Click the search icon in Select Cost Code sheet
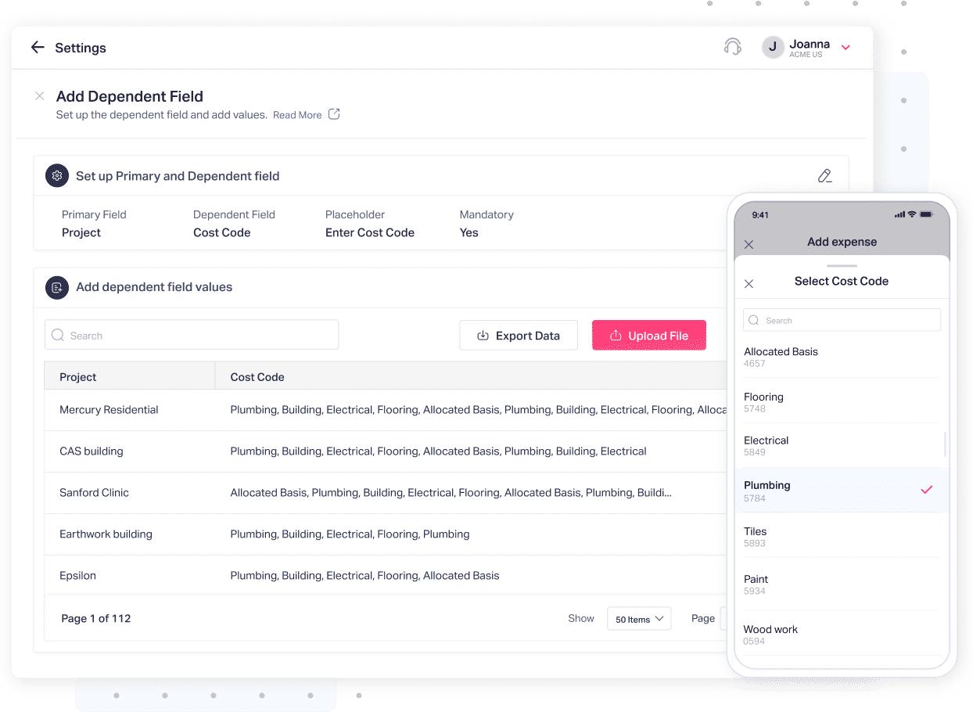The image size is (973, 712). (753, 320)
